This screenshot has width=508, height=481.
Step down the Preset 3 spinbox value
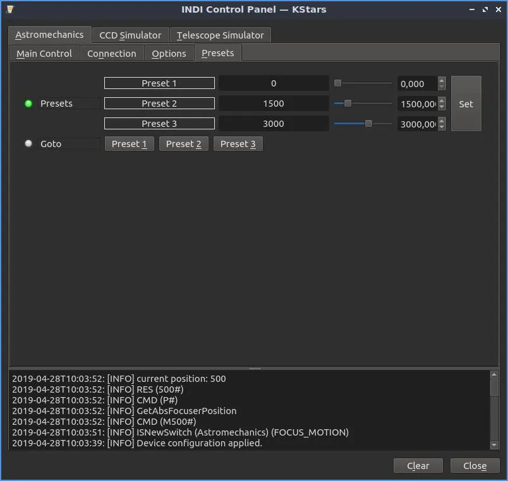(x=442, y=128)
